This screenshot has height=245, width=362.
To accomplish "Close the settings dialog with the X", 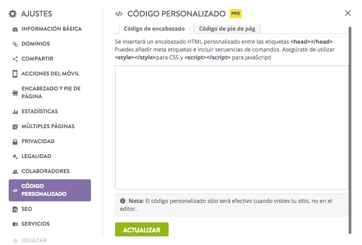I will pyautogui.click(x=348, y=13).
